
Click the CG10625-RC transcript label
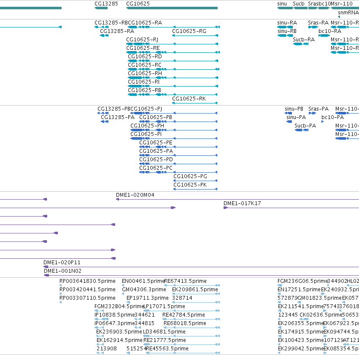[144, 65]
